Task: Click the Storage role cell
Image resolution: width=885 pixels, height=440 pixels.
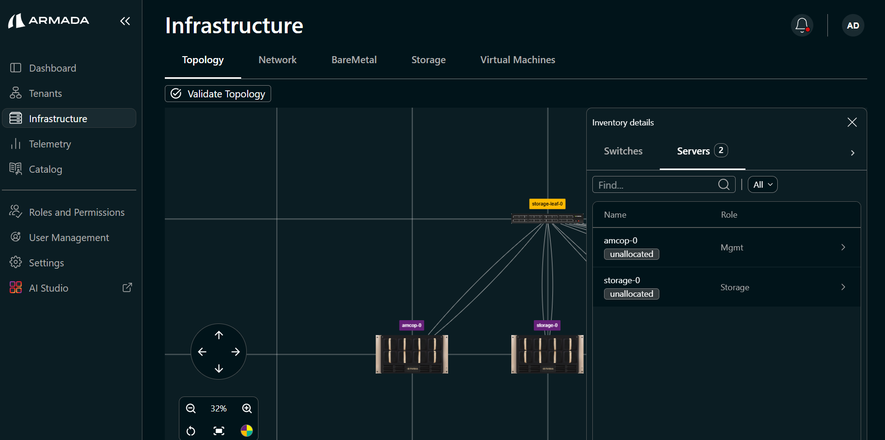Action: point(735,287)
